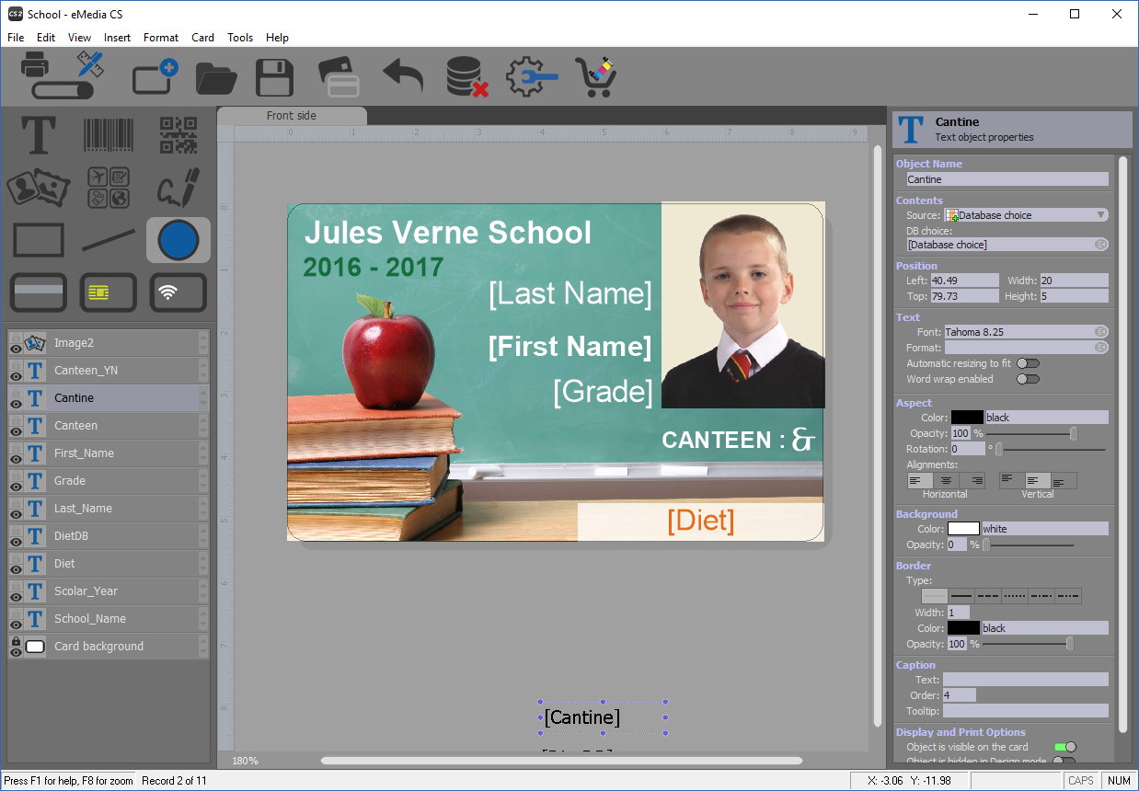Viewport: 1139px width, 791px height.
Task: Click order arrows on Last_Name row
Action: [x=203, y=509]
